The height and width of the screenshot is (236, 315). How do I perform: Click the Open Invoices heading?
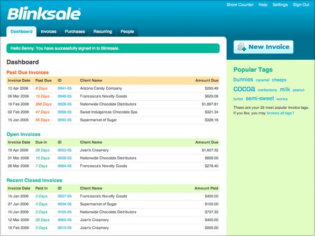pos(23,134)
